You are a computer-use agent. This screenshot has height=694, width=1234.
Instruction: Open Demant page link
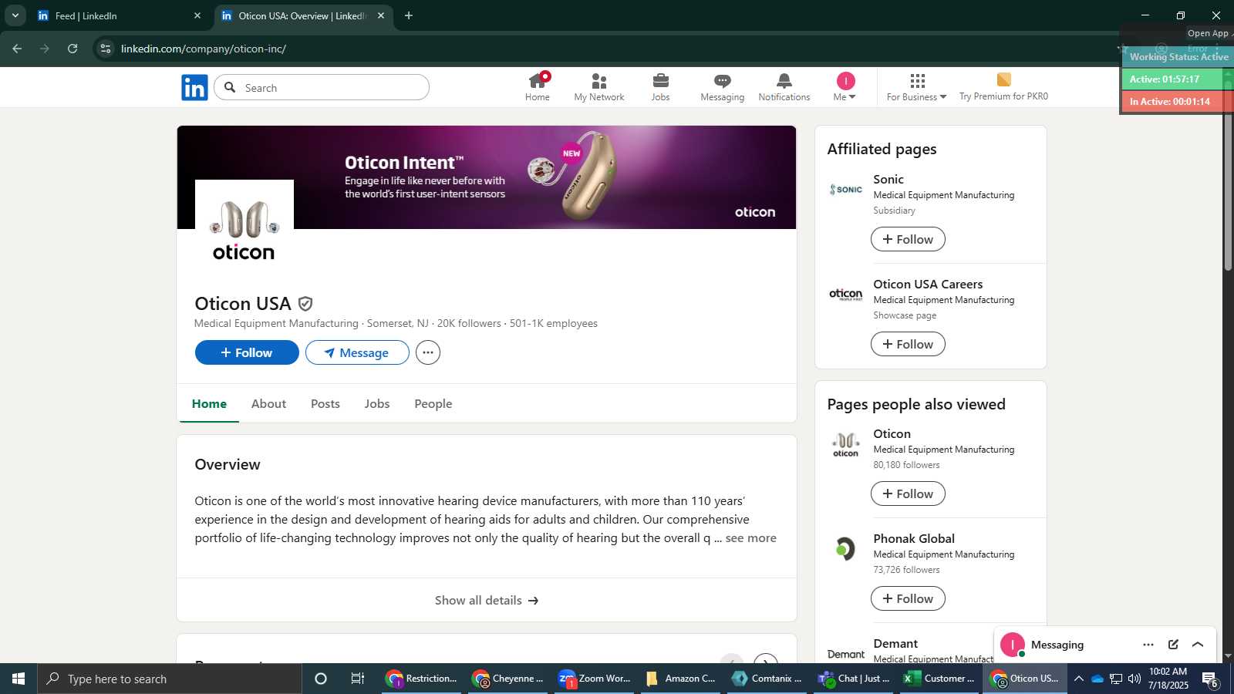pos(895,643)
